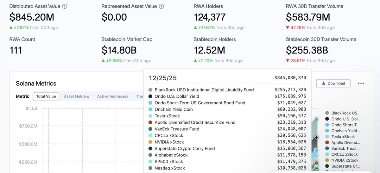The height and width of the screenshot is (173, 380).
Task: Toggle the Apollo Diversi... legend entry
Action: coord(343,143)
